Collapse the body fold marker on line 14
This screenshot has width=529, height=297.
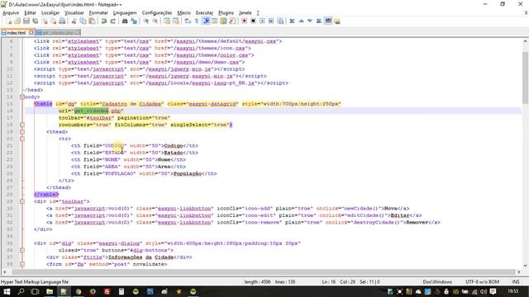[x=22, y=97]
